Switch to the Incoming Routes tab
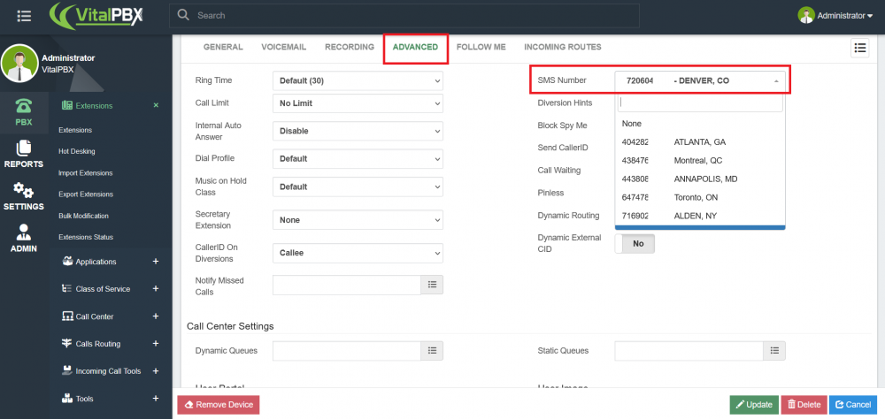Viewport: 885px width, 419px height. (563, 48)
